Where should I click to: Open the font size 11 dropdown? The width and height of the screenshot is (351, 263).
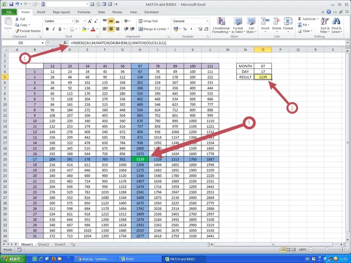84,21
